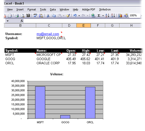
Task: Select column H header
Action: point(131,26)
